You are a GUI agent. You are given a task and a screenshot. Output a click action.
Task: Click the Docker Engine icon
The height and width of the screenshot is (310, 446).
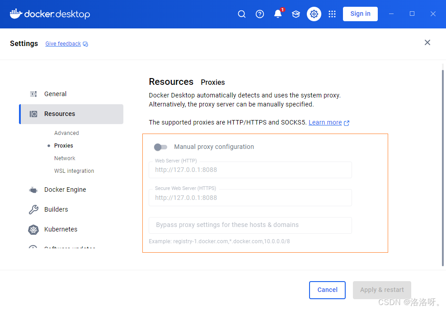pyautogui.click(x=33, y=190)
